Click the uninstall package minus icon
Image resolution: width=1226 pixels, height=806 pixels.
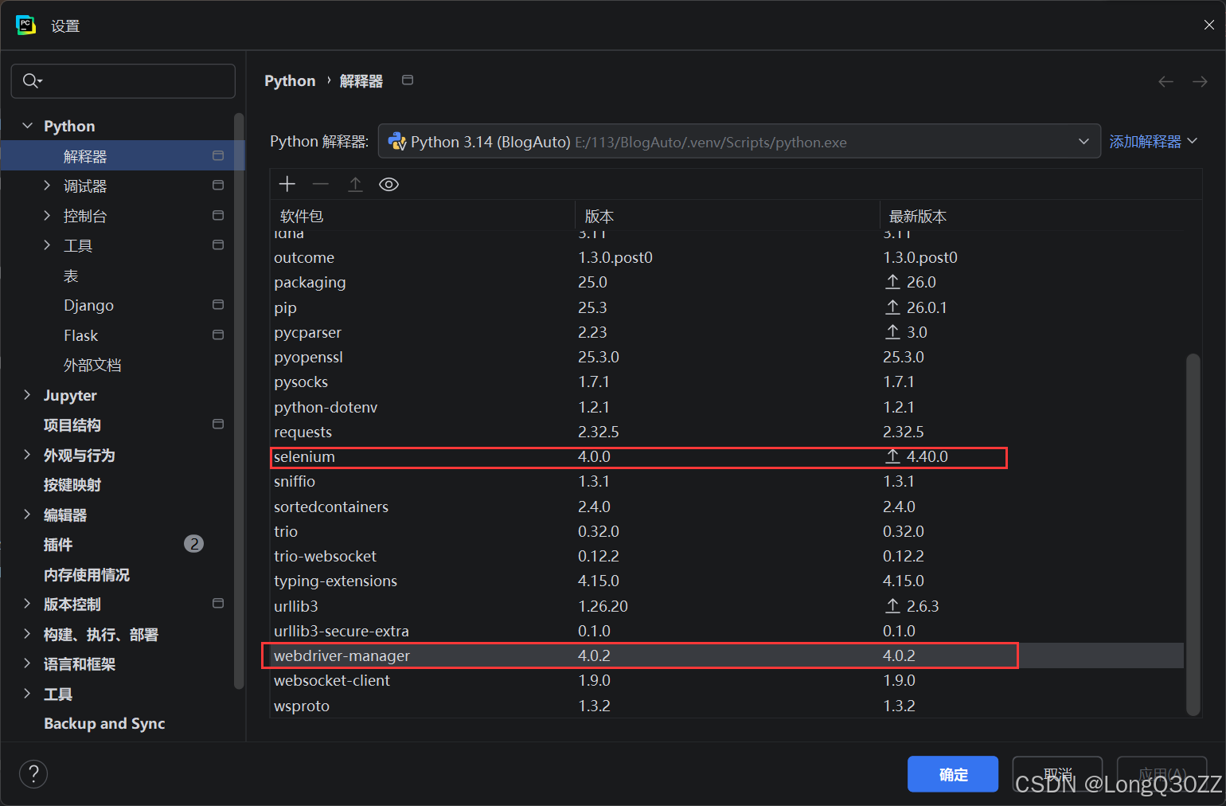321,184
